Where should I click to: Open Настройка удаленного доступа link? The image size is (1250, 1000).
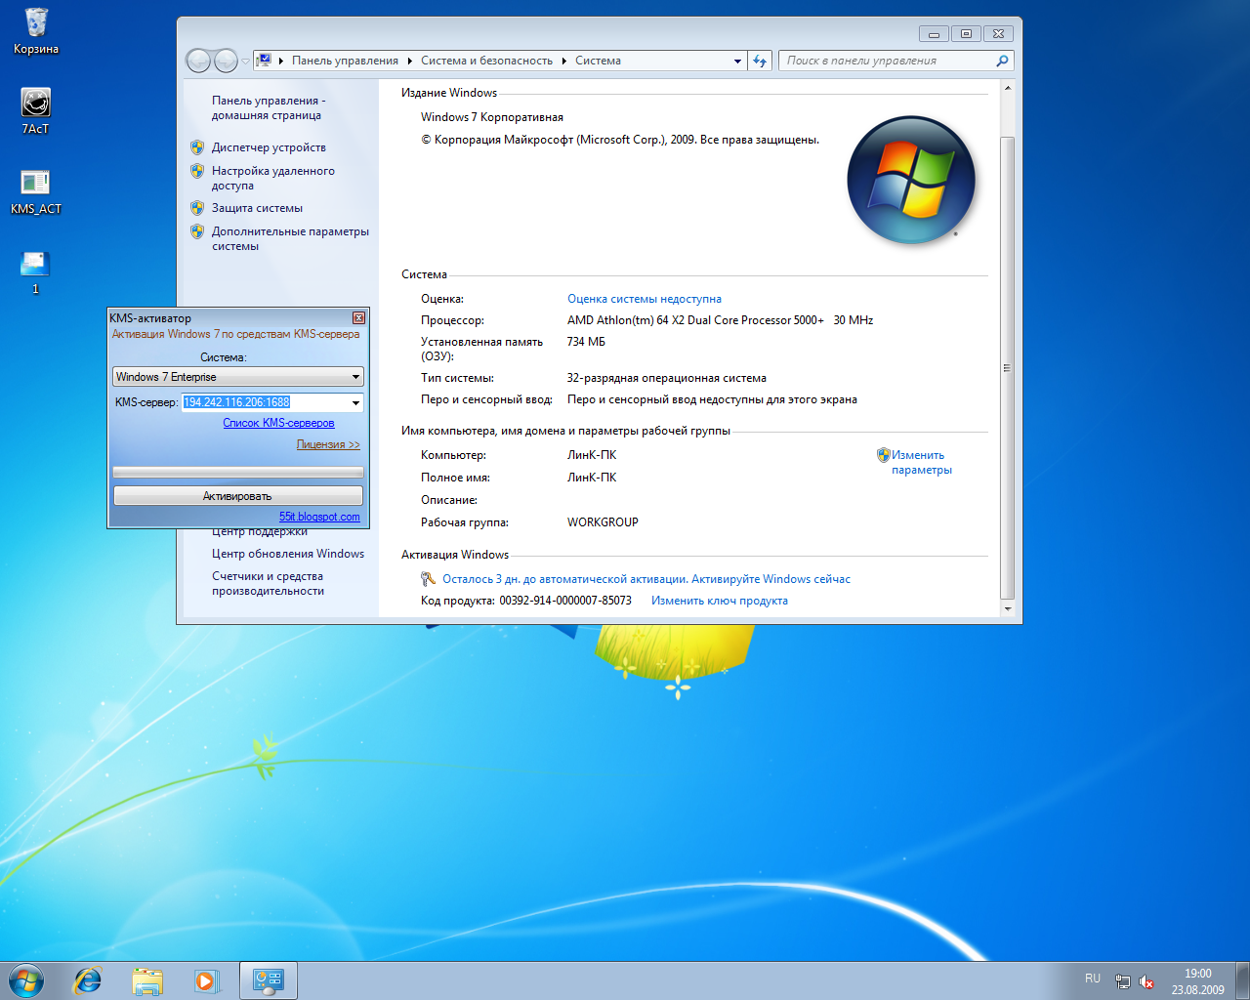(273, 178)
